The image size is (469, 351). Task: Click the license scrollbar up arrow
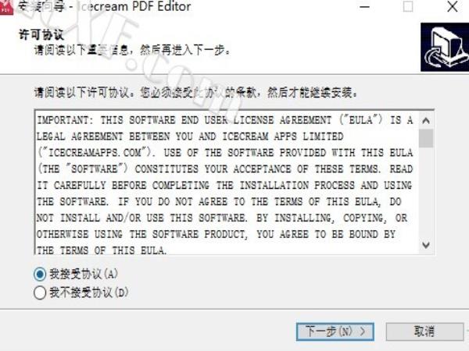click(x=426, y=121)
